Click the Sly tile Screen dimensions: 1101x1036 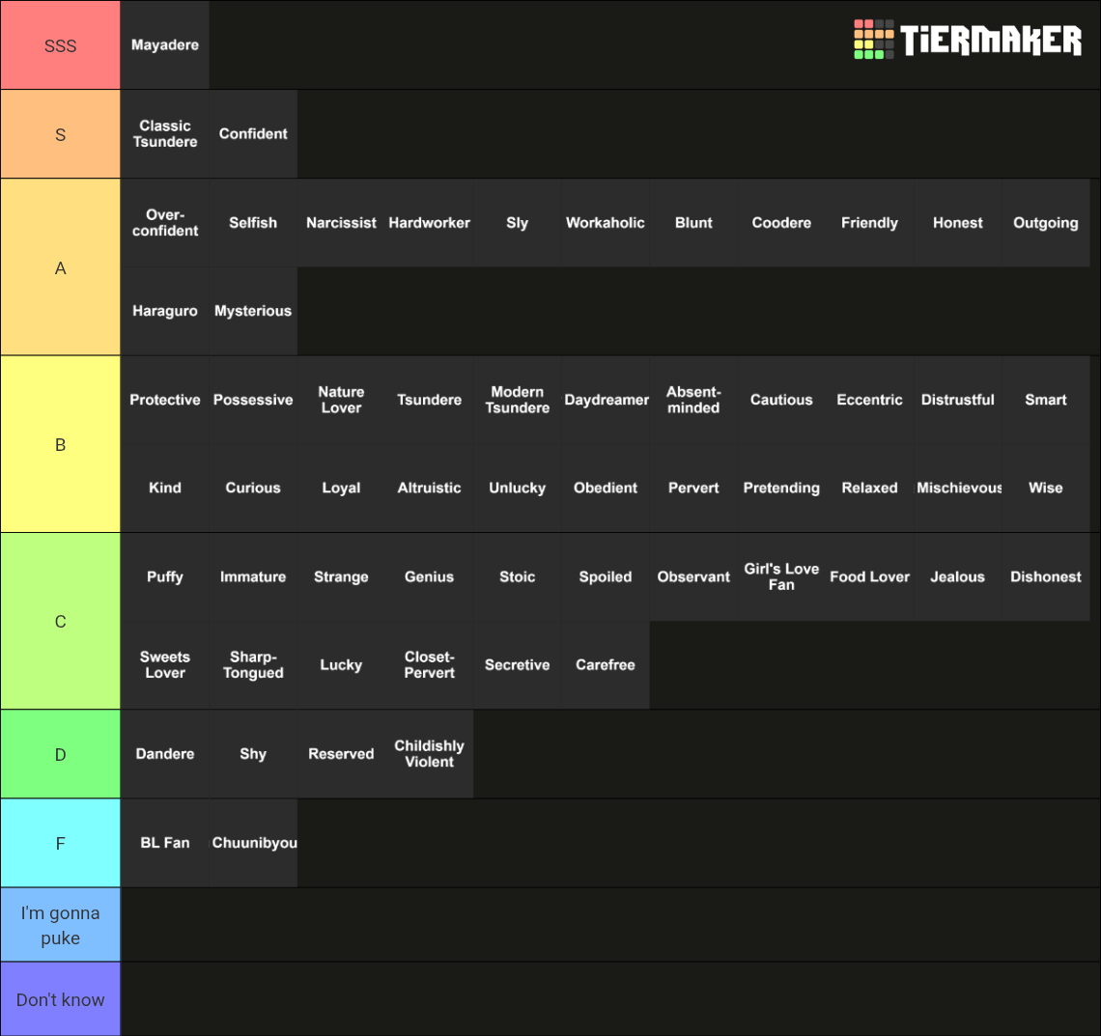pyautogui.click(x=518, y=222)
